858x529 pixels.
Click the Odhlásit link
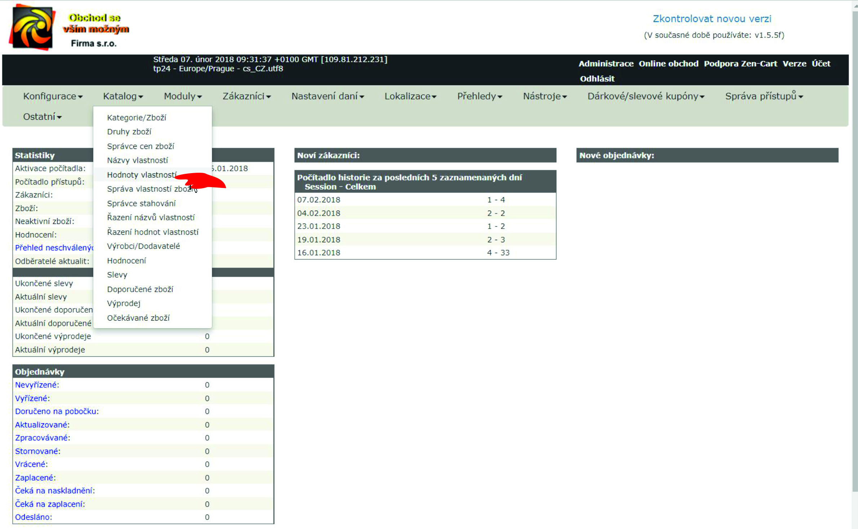click(597, 79)
